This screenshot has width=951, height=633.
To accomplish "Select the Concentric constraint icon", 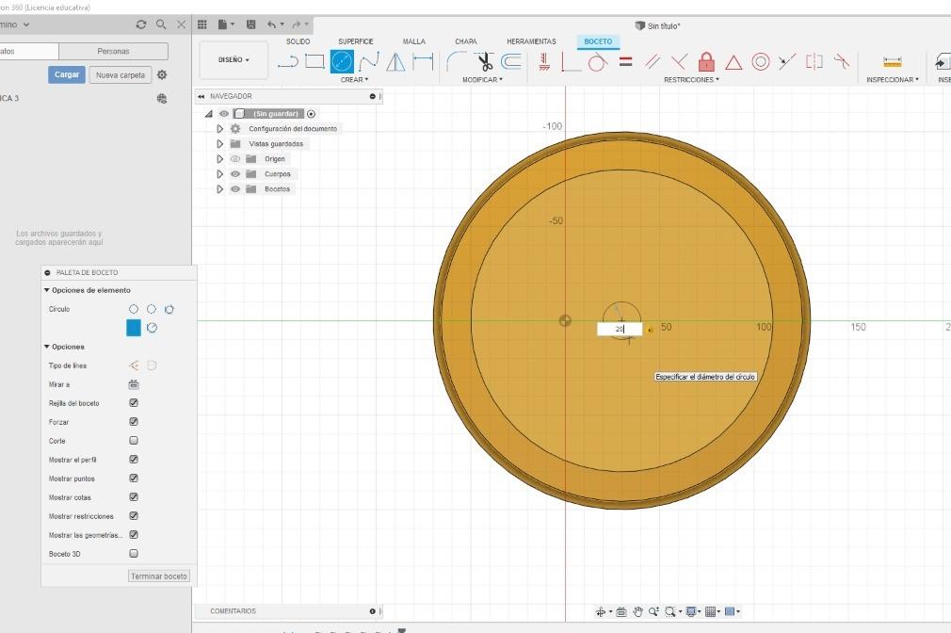I will point(760,61).
